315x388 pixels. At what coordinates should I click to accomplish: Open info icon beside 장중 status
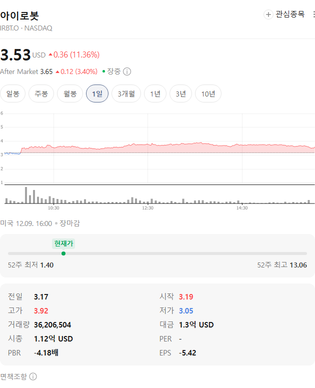(127, 71)
